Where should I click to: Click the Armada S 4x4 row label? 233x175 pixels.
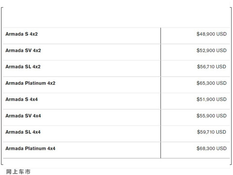[22, 100]
